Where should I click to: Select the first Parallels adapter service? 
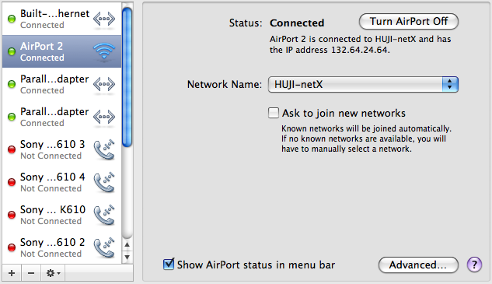pos(62,84)
